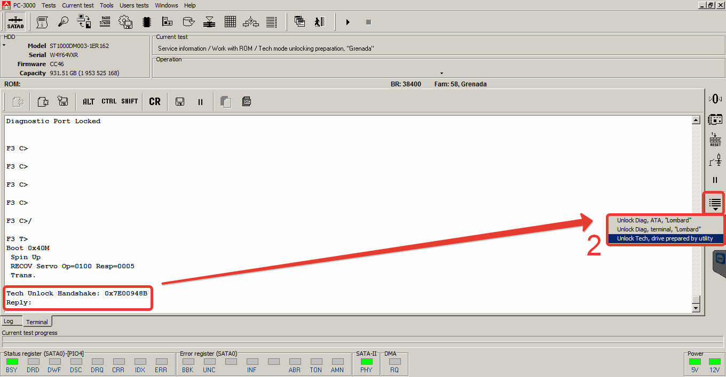Open the unlock commands list dropdown in the sidebar

tap(715, 203)
